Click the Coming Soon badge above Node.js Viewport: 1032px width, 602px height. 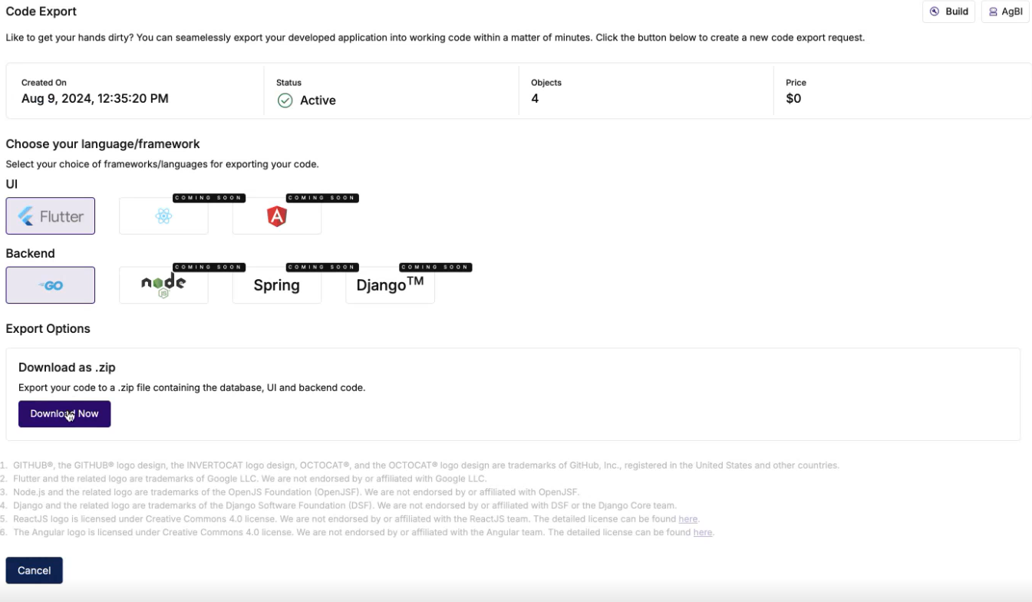coord(209,268)
